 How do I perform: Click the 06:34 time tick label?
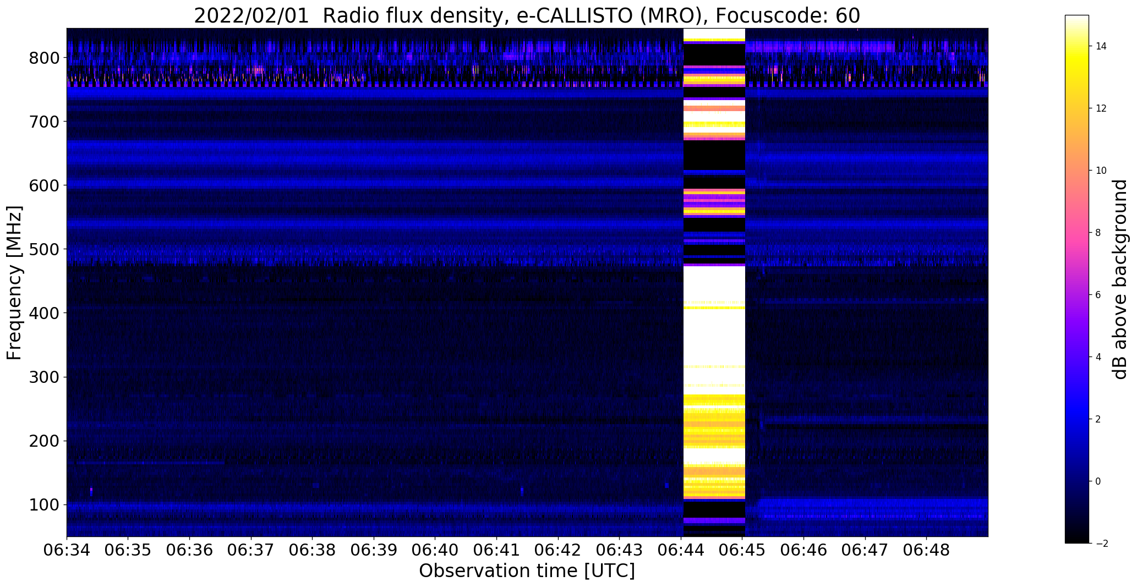(67, 550)
